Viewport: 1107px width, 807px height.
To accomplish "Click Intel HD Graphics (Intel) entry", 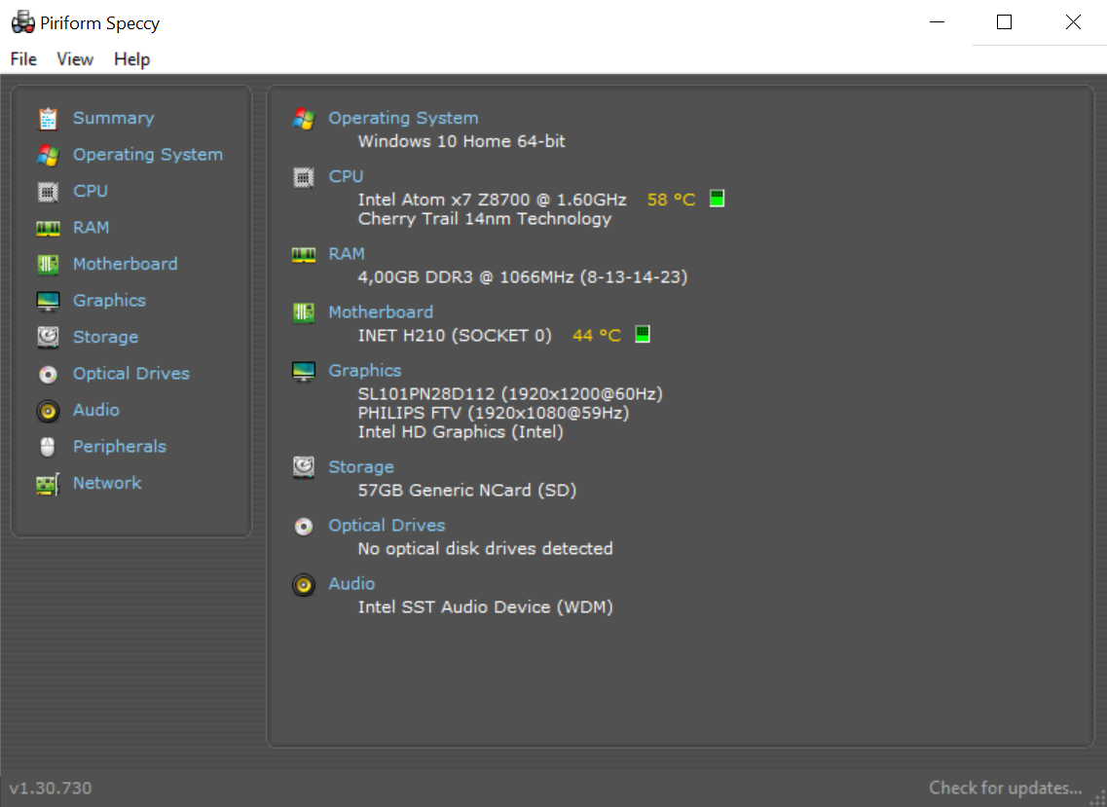I will [461, 432].
